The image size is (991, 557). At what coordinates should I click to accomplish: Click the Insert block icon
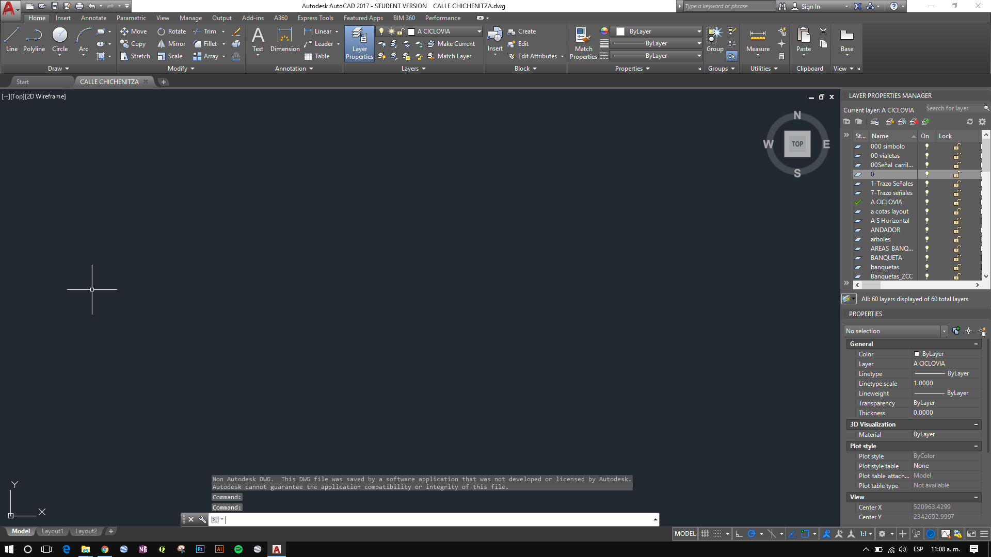click(x=494, y=40)
